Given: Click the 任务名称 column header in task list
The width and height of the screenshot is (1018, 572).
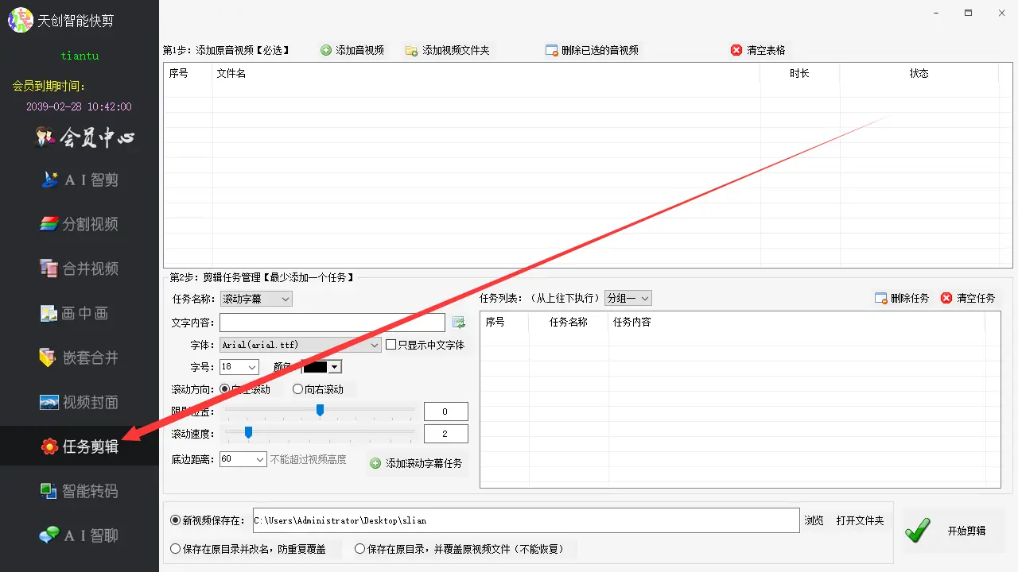Looking at the screenshot, I should point(568,322).
